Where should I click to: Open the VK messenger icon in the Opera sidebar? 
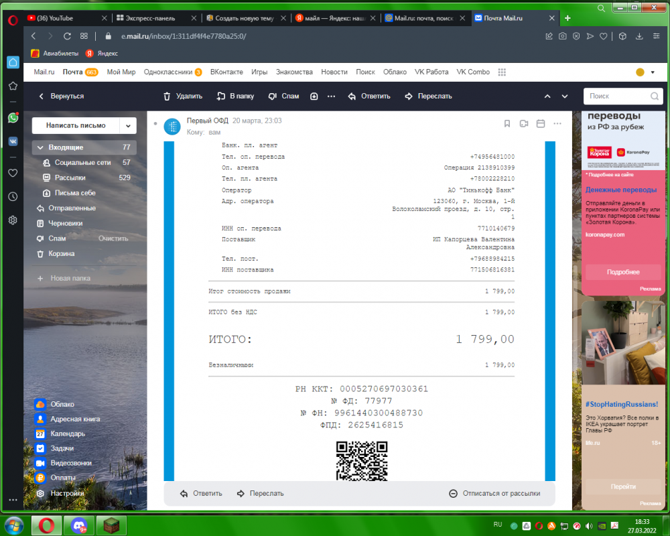click(x=13, y=141)
